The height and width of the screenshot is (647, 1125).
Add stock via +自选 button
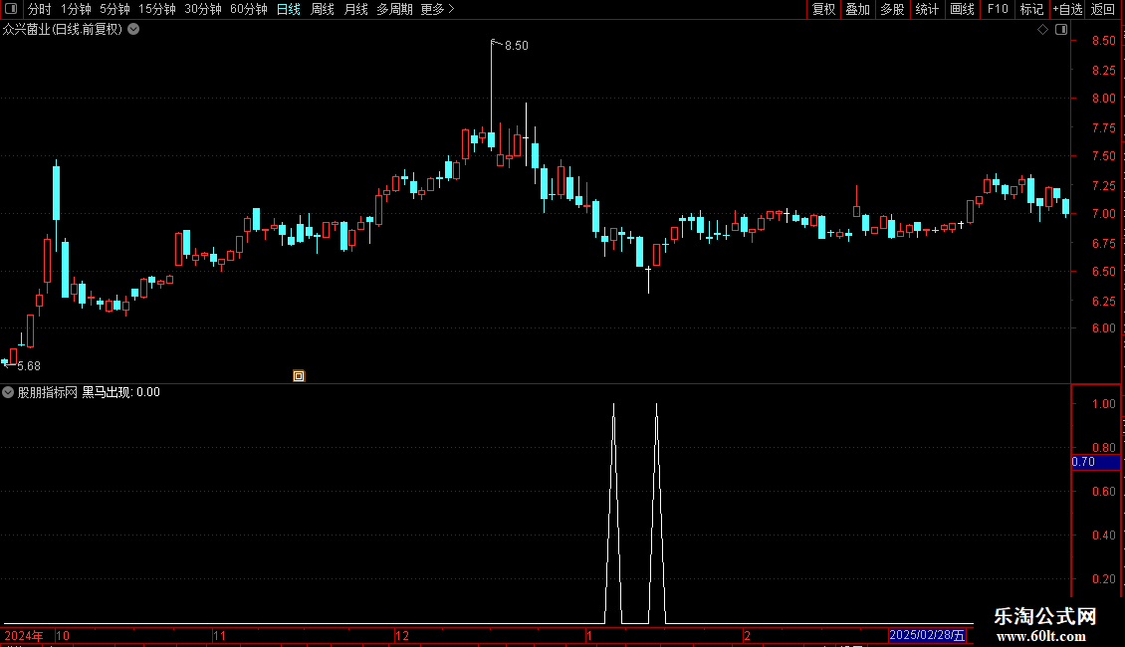1067,9
